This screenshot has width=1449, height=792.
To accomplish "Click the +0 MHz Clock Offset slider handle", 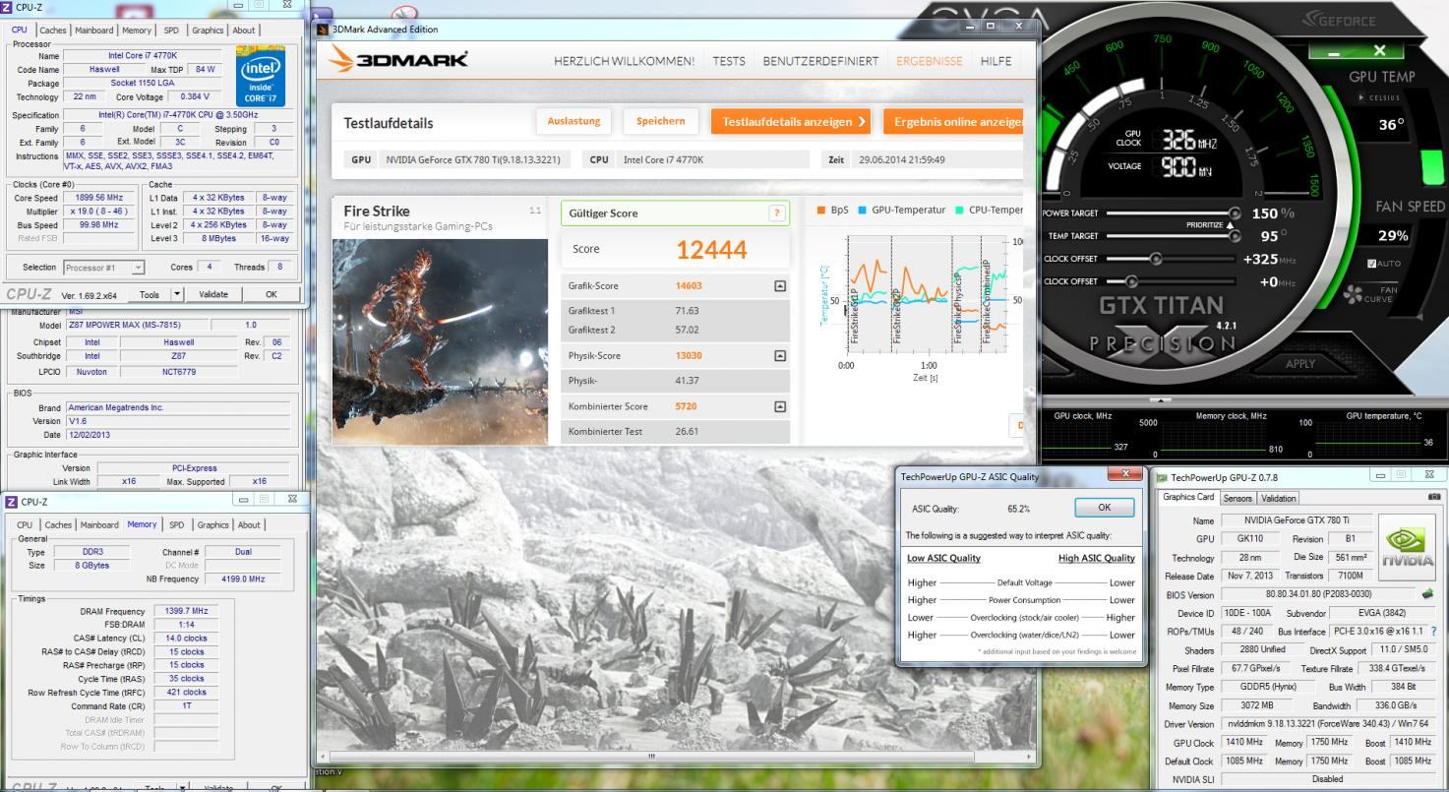I will point(1133,281).
